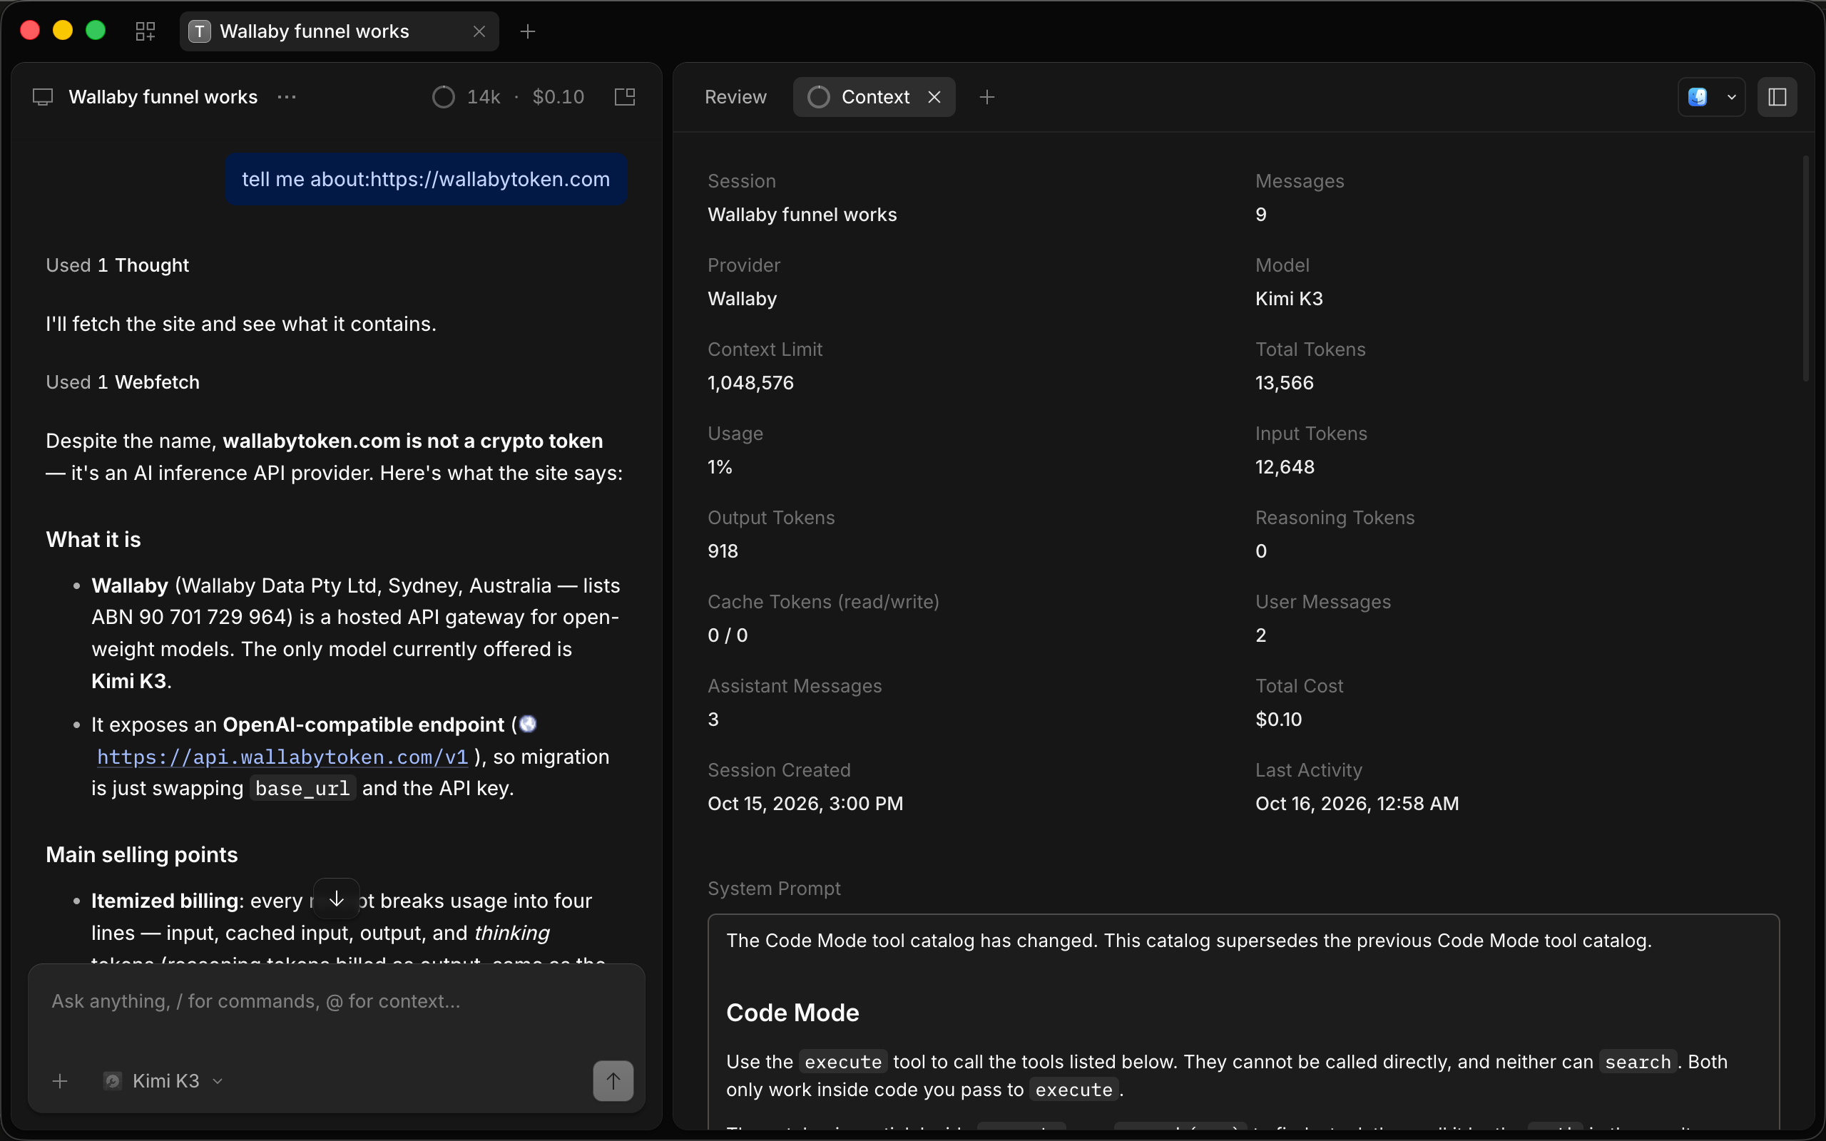Select the Input Tokens value 12,648
Image resolution: width=1826 pixels, height=1141 pixels.
click(1284, 466)
